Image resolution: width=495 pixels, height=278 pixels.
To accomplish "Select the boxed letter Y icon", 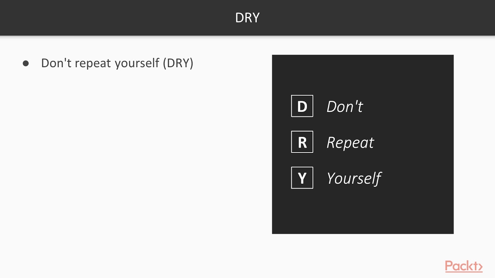I will tap(302, 178).
